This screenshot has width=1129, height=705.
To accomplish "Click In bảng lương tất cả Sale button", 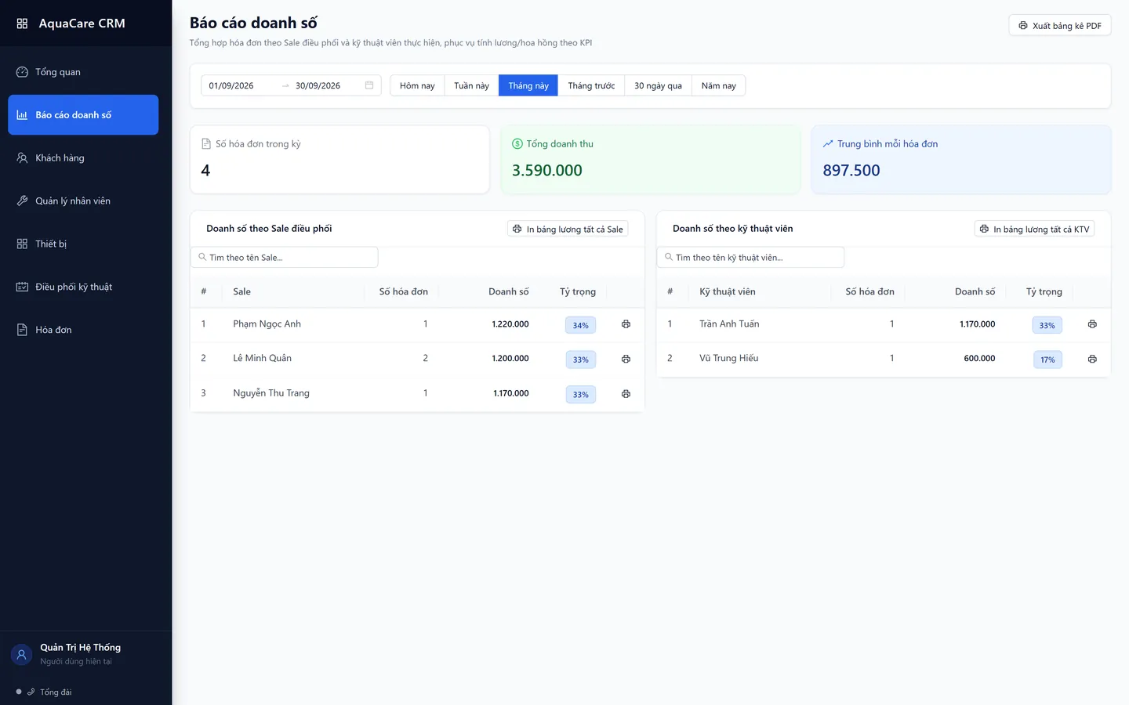I will tap(568, 230).
